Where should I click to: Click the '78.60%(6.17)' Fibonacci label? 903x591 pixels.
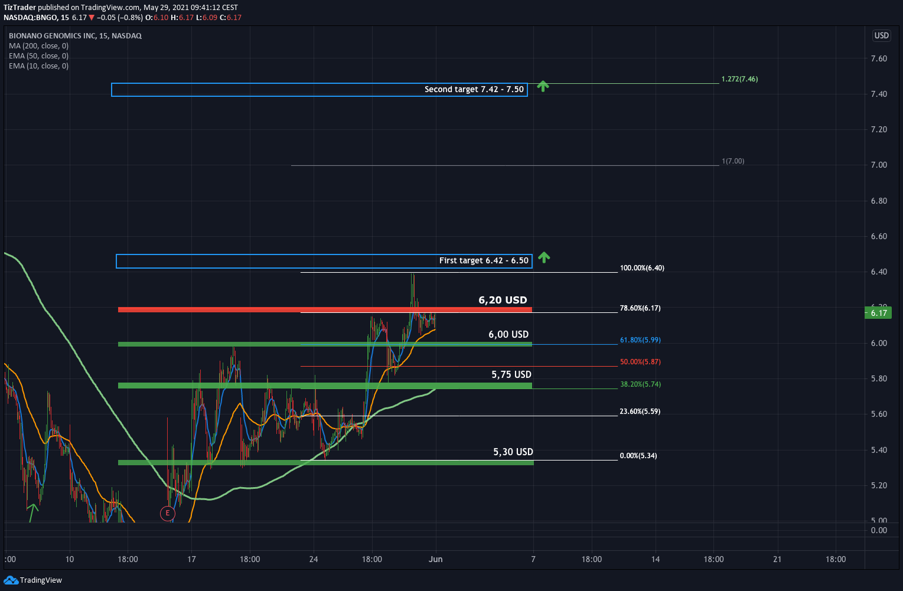click(x=640, y=308)
